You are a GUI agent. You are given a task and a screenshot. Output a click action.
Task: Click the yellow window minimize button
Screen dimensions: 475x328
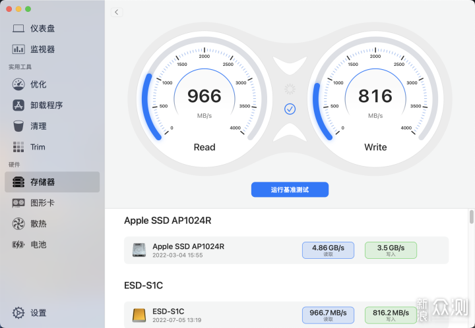18,9
